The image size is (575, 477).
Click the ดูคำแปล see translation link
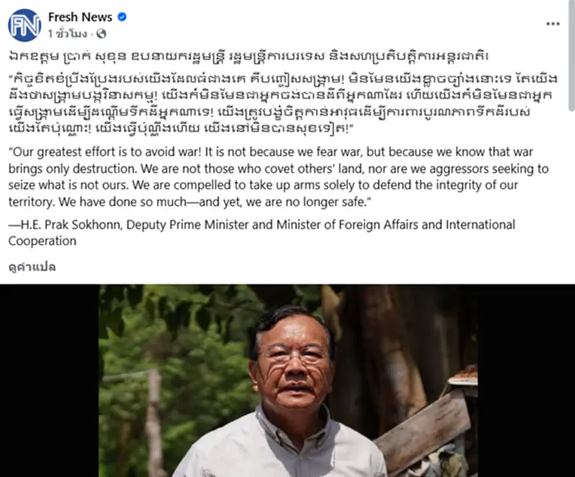click(32, 267)
